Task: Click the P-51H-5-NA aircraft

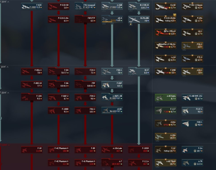Action: coord(59,19)
